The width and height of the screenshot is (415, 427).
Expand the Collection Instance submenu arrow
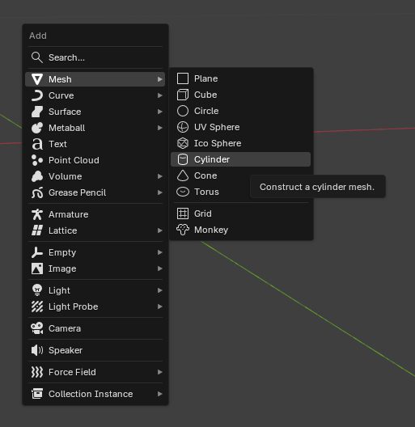point(160,394)
